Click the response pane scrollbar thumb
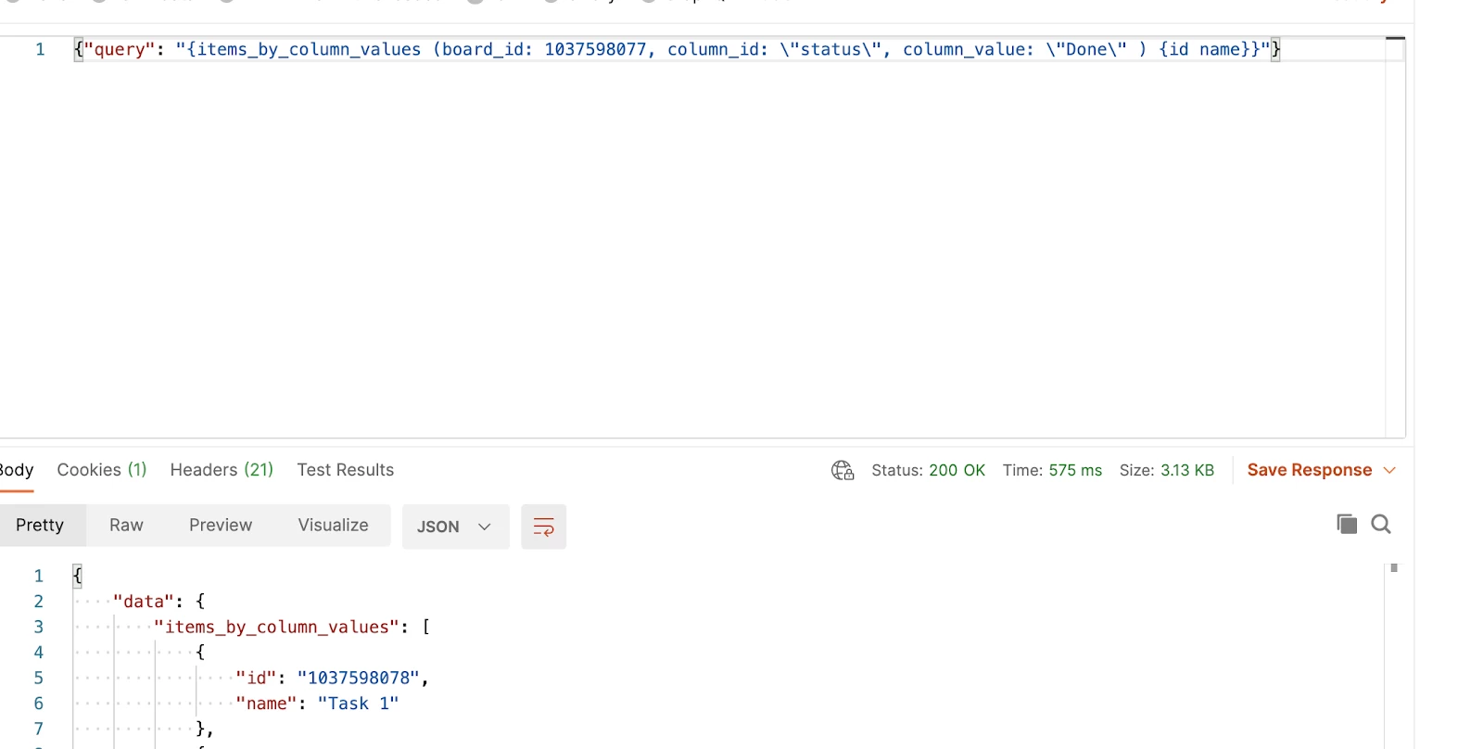 coord(1394,567)
